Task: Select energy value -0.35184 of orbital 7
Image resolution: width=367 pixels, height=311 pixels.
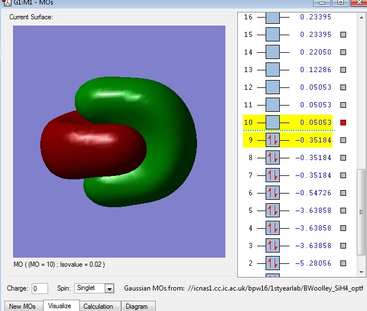Action: pos(313,175)
